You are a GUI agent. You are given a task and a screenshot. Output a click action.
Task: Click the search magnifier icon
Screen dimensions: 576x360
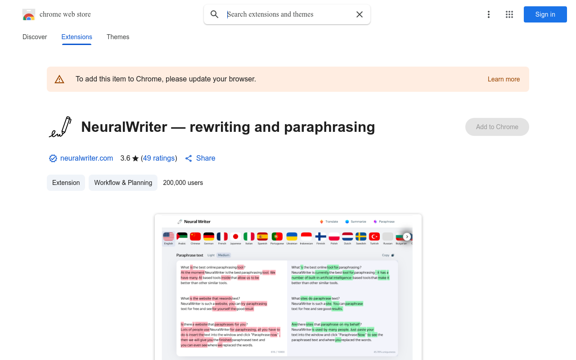pyautogui.click(x=215, y=14)
